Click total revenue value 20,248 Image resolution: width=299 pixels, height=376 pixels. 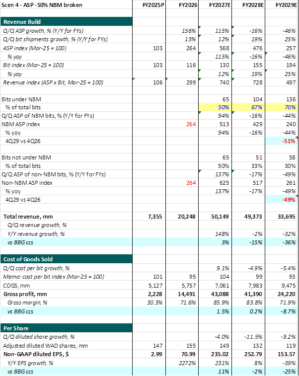click(x=187, y=217)
